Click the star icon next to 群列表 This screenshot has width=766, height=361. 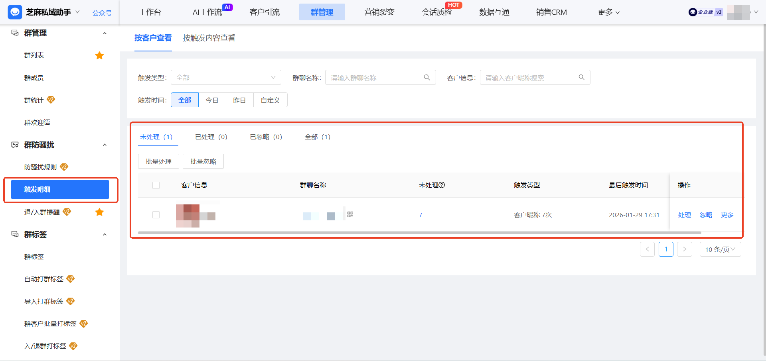click(99, 55)
